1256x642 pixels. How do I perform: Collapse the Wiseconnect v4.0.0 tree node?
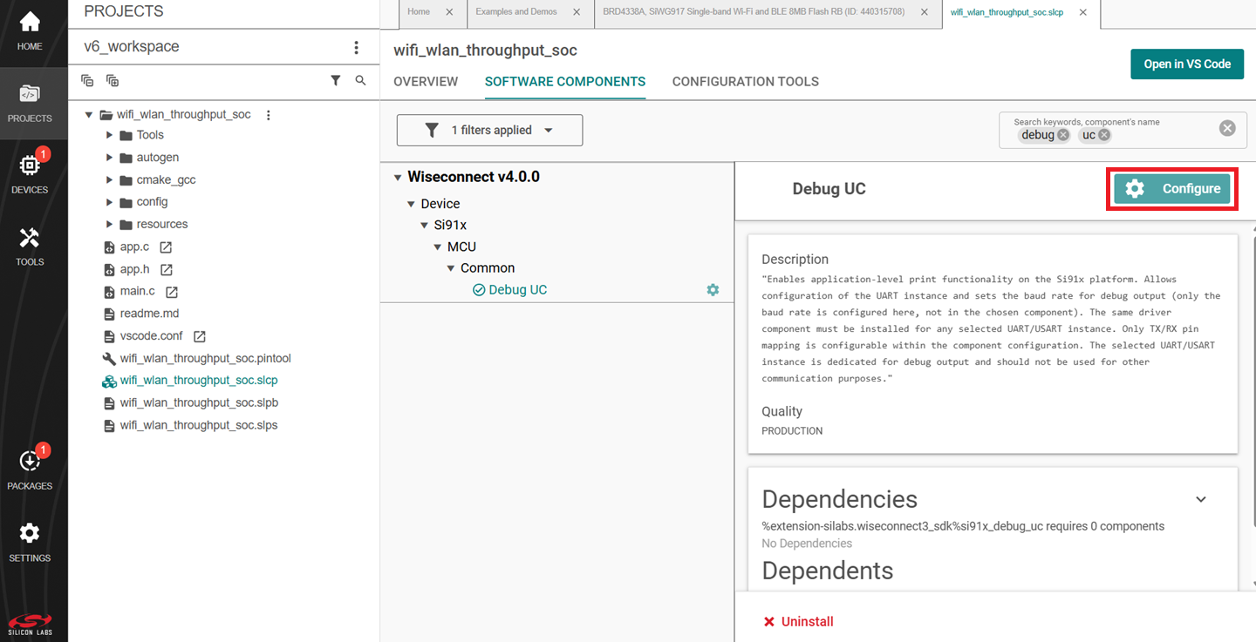coord(397,177)
